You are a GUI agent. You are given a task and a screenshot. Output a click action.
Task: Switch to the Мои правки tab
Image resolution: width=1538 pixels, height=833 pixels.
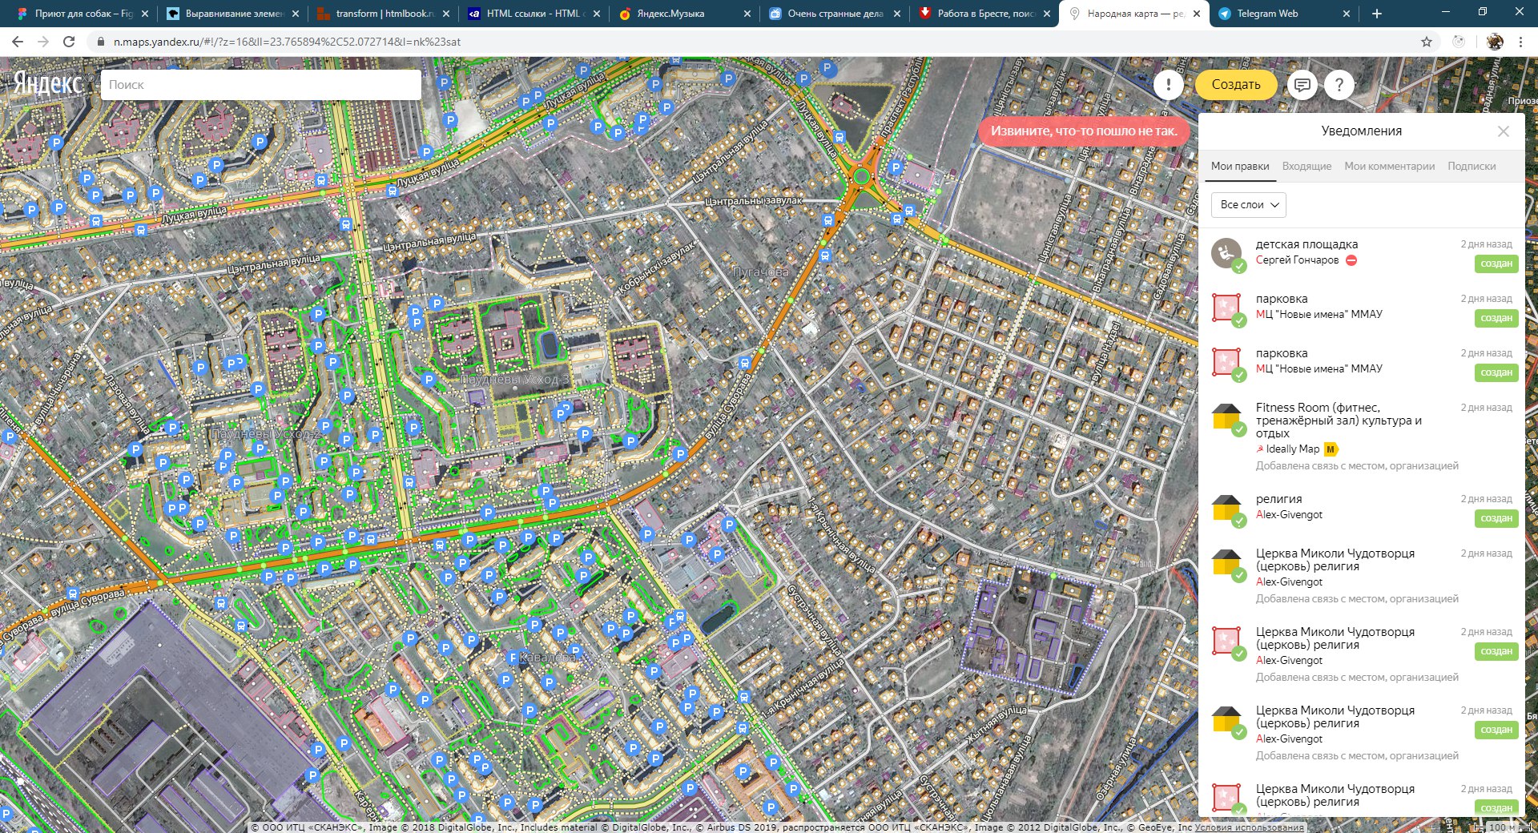[1240, 166]
